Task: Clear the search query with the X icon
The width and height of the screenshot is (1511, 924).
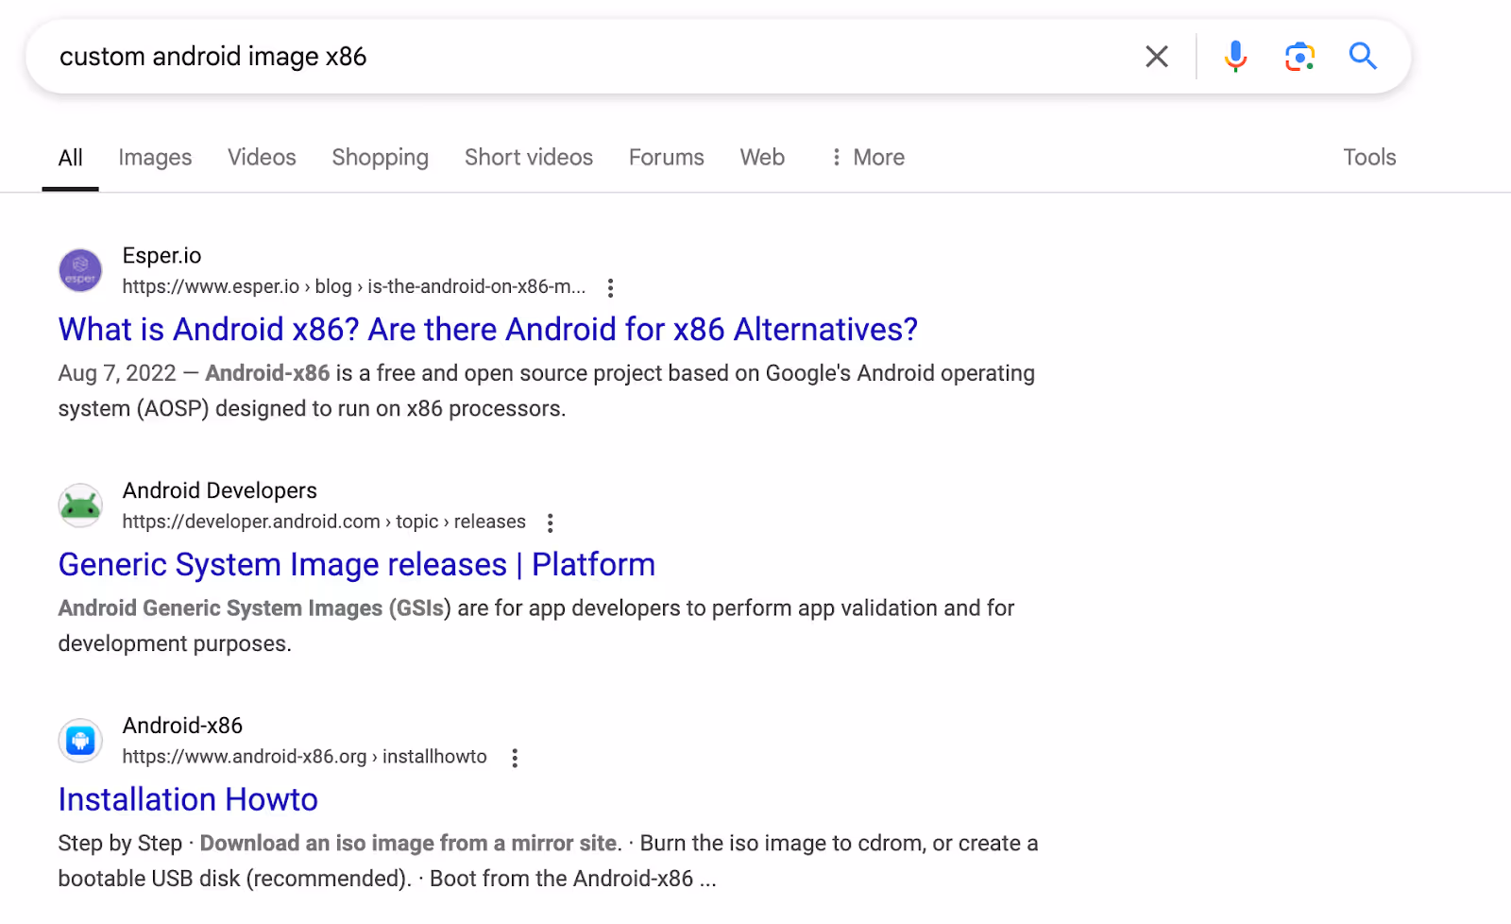Action: 1156,57
